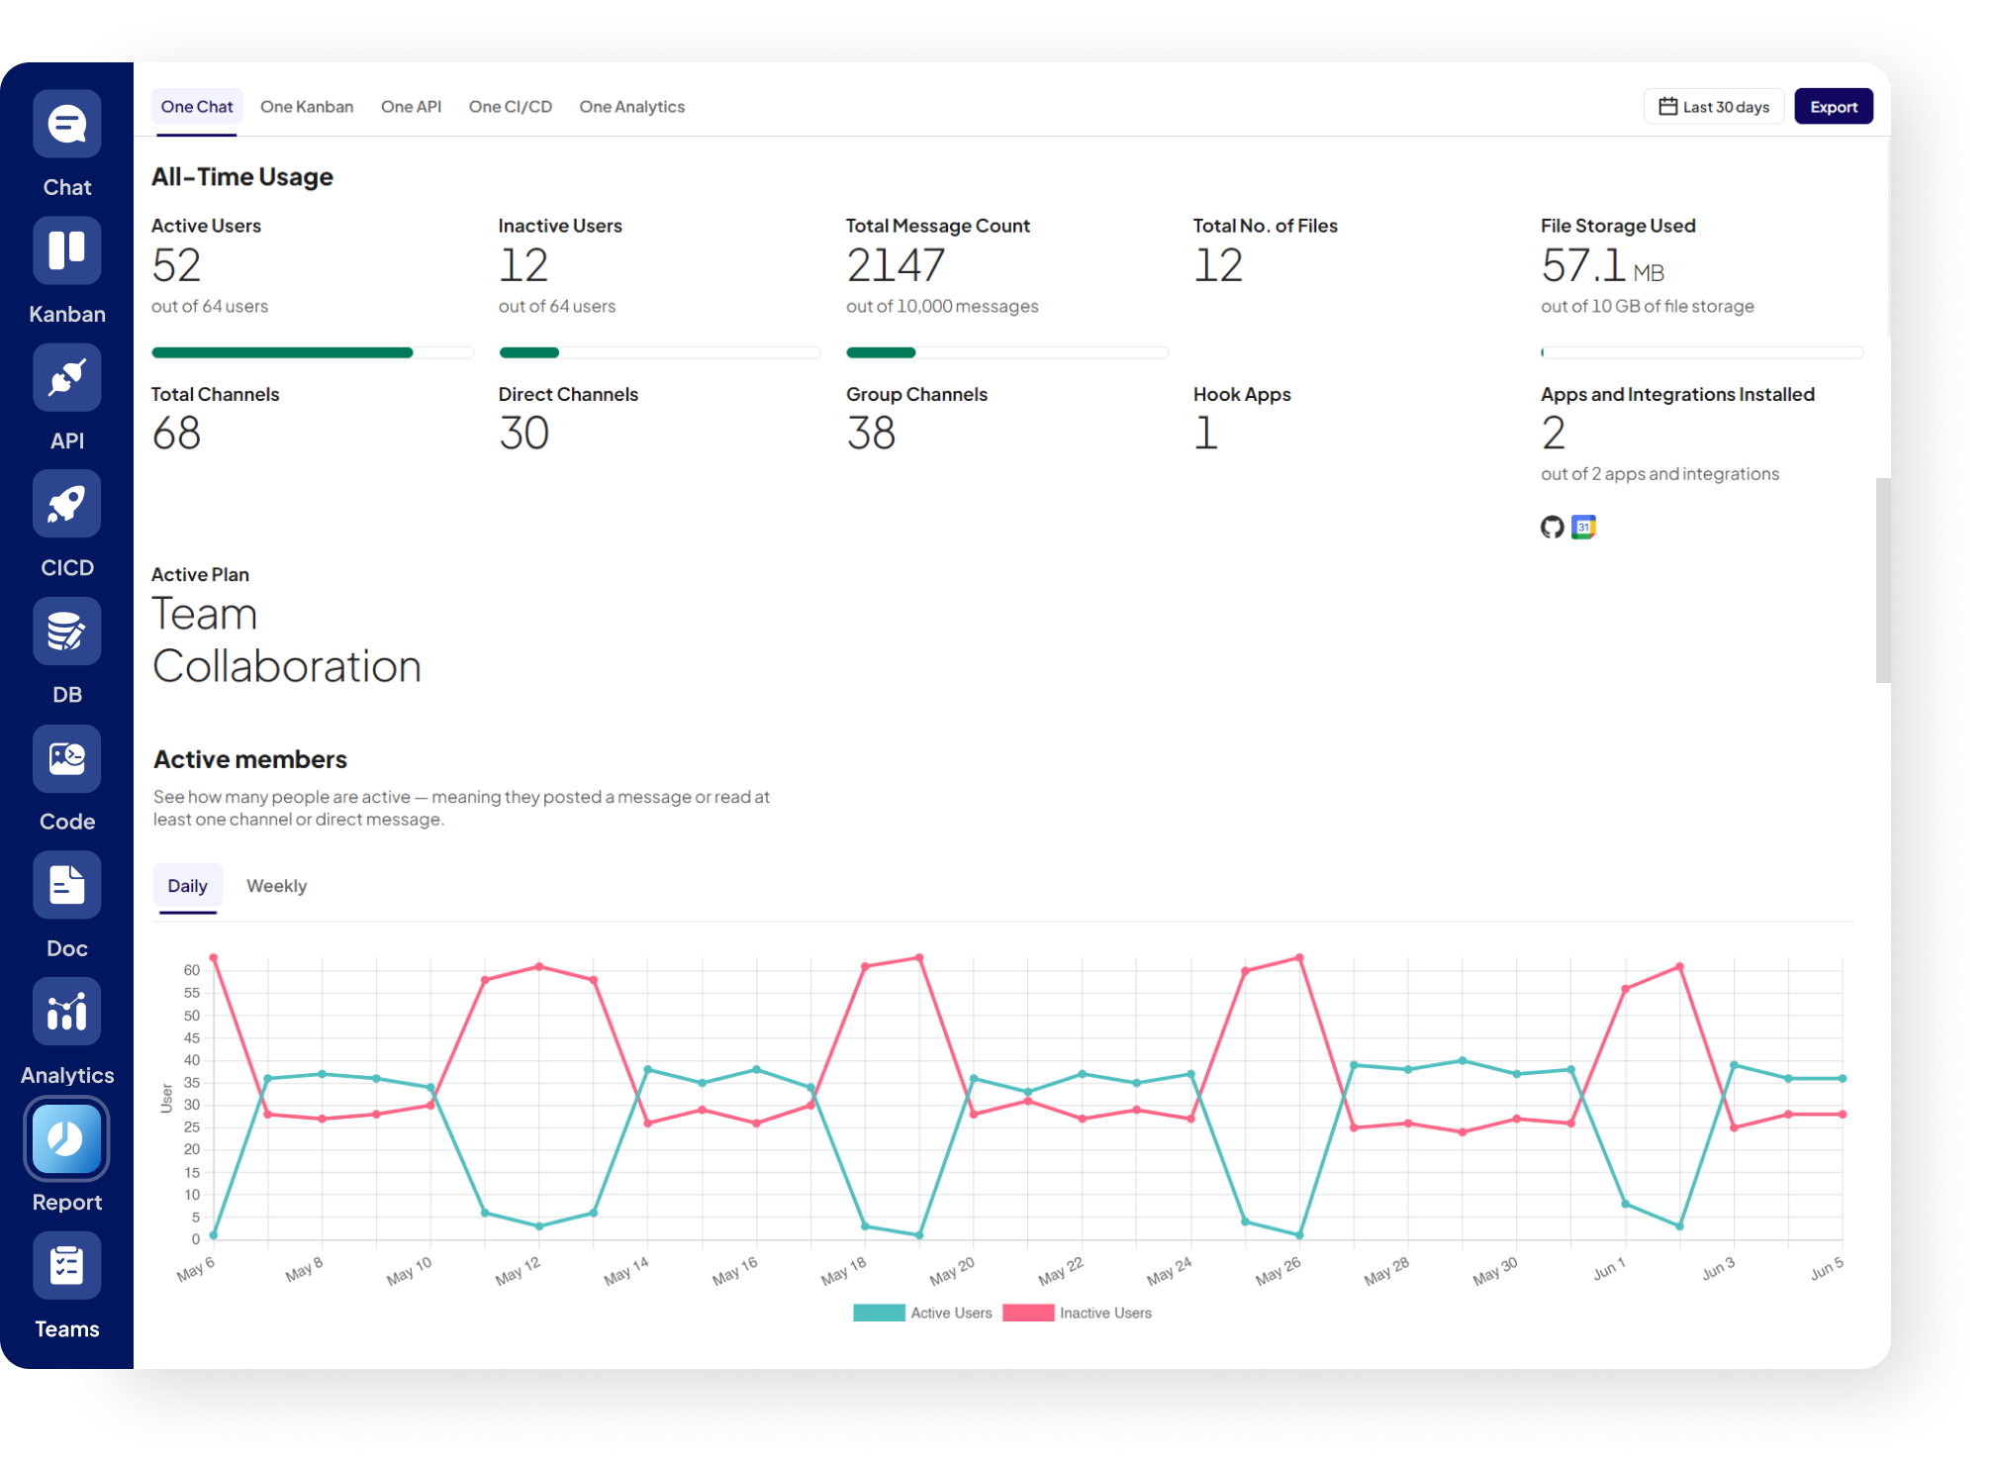The image size is (1989, 1466).
Task: Switch to the One Kanban tab
Action: tap(307, 107)
